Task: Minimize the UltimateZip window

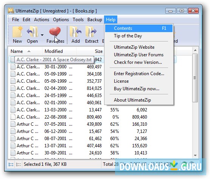Action: point(171,11)
